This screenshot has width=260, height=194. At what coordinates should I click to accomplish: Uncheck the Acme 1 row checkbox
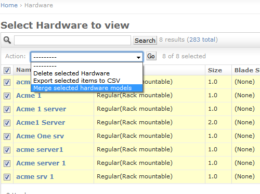click(x=7, y=96)
